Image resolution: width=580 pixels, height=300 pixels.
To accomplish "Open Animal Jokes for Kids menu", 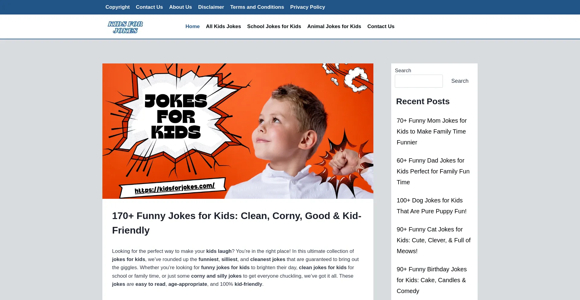I will [x=334, y=26].
